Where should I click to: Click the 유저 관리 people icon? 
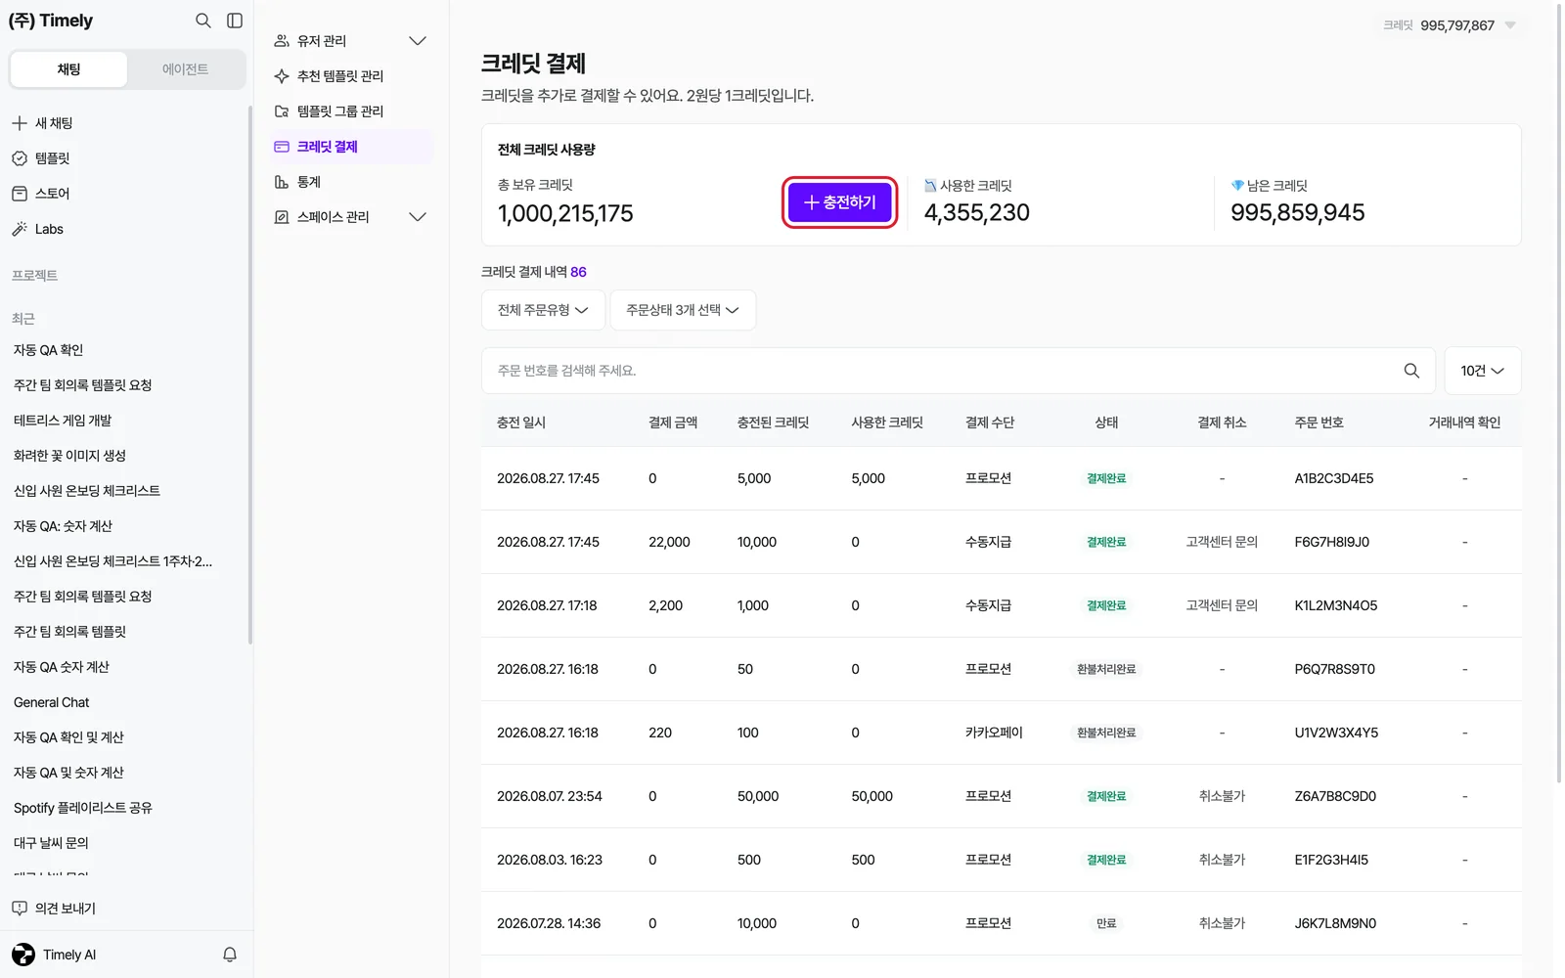pyautogui.click(x=282, y=41)
